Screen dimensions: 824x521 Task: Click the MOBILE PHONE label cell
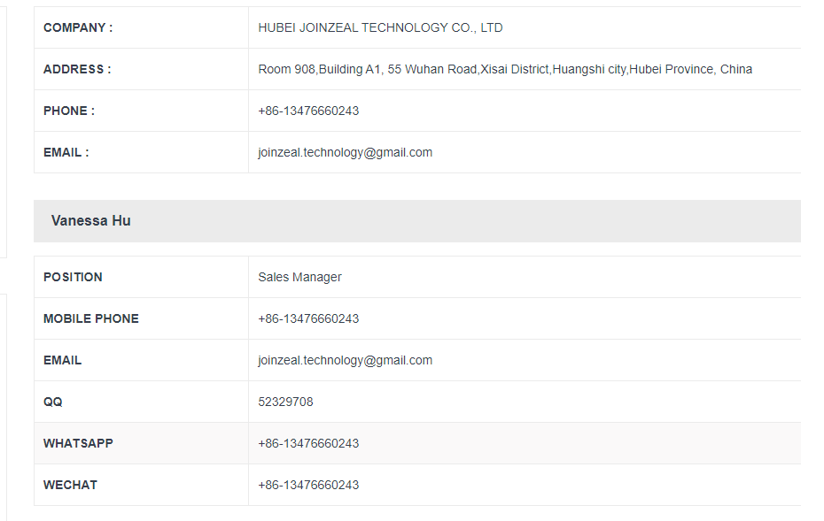(142, 318)
